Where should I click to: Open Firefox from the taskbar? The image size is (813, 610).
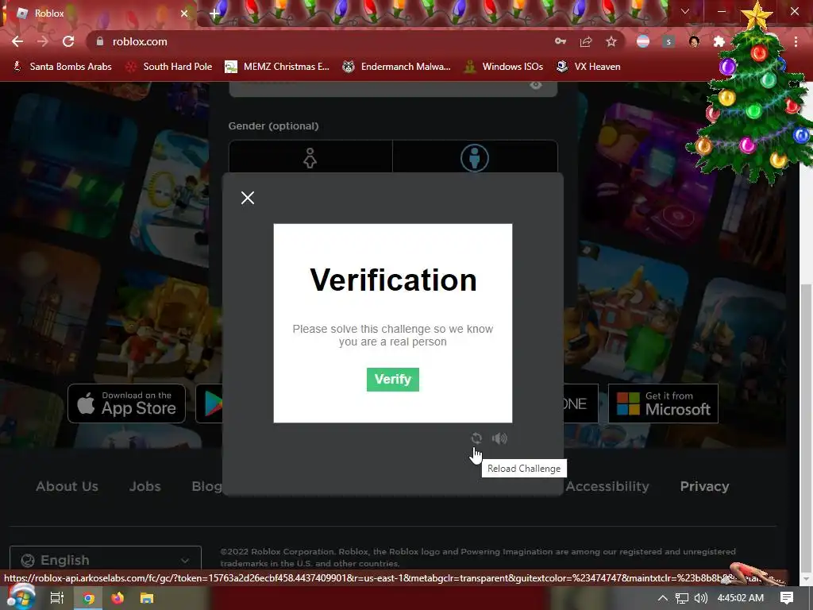[x=118, y=598]
